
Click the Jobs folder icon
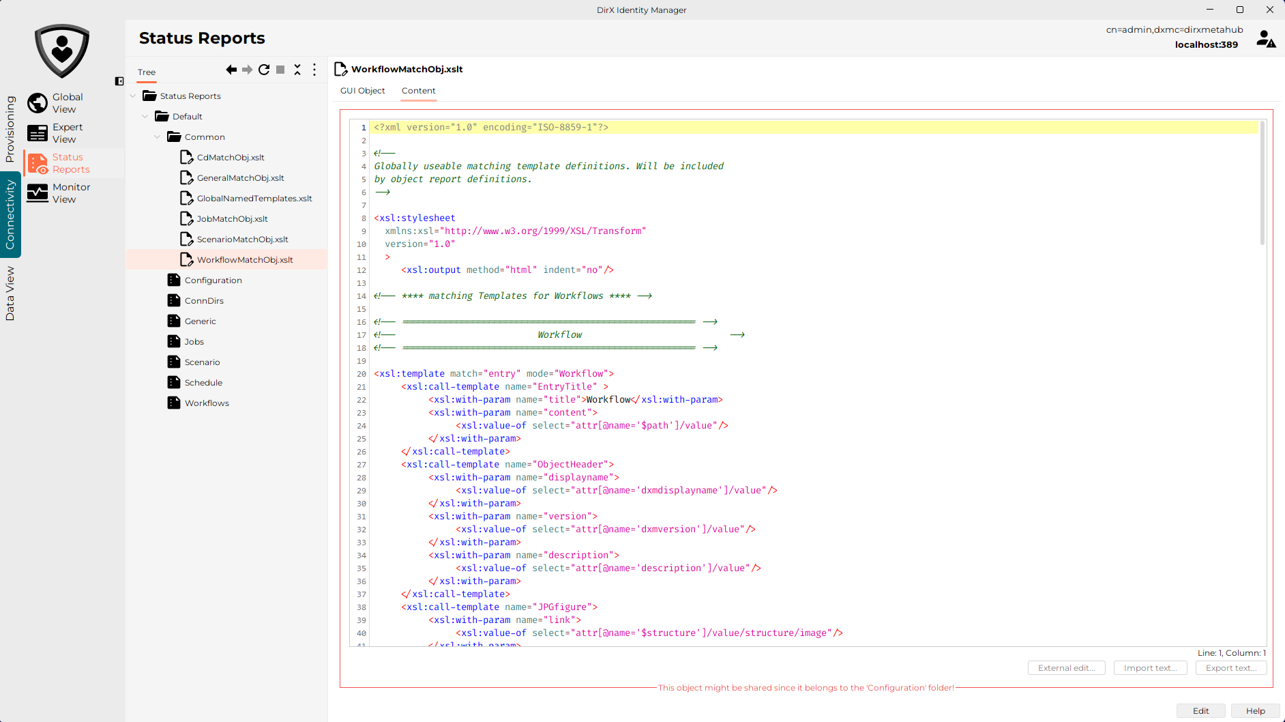[174, 342]
